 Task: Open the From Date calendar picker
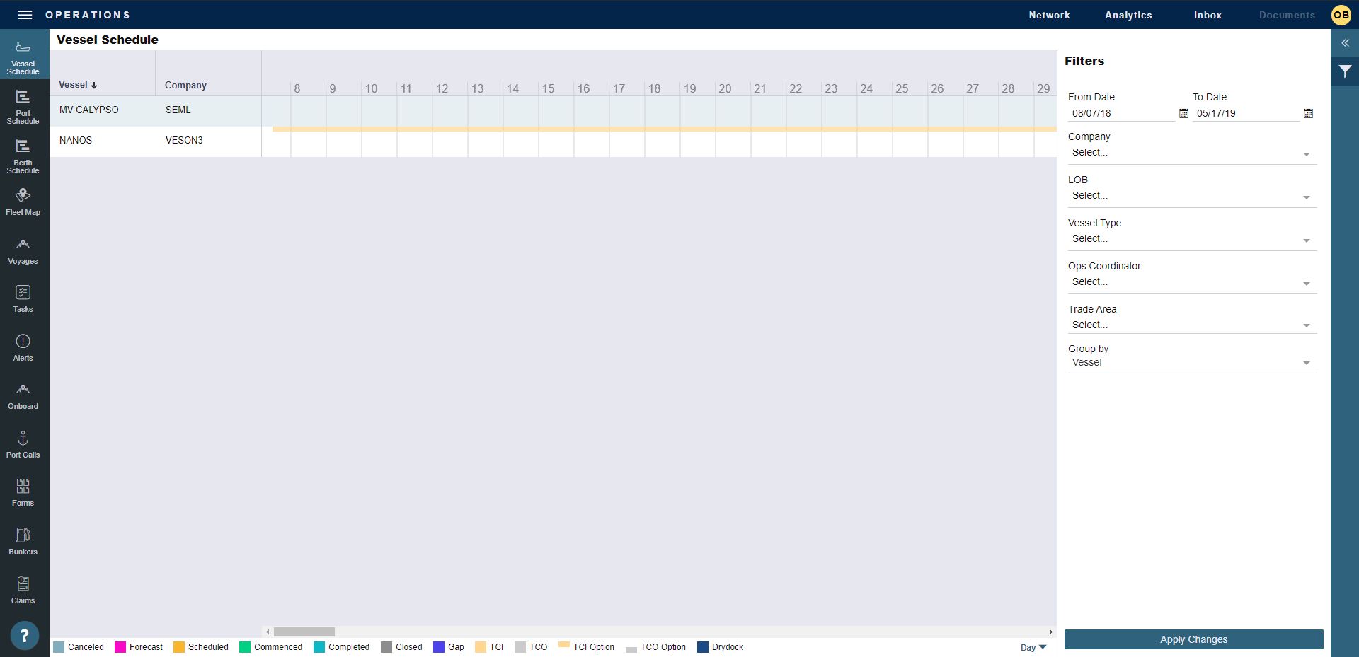pos(1183,113)
